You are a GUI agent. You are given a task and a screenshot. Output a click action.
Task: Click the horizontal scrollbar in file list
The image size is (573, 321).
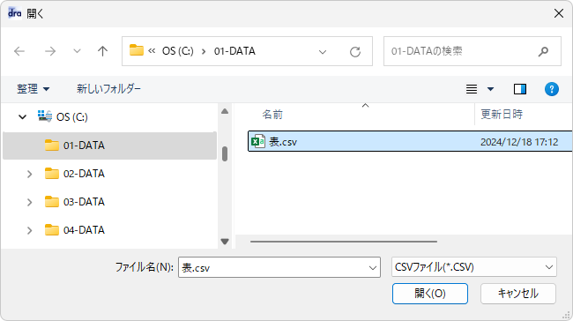click(344, 242)
